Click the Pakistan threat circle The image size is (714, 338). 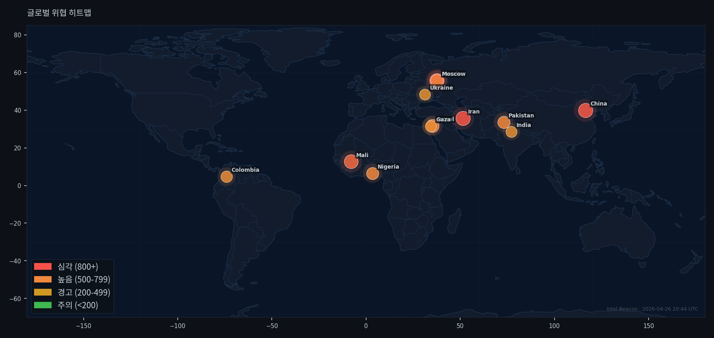[504, 122]
